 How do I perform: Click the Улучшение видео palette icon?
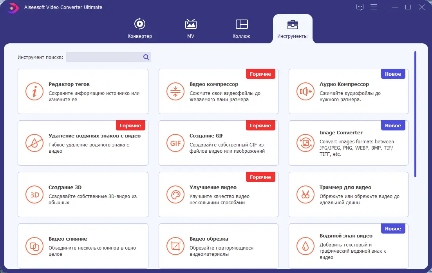point(175,194)
